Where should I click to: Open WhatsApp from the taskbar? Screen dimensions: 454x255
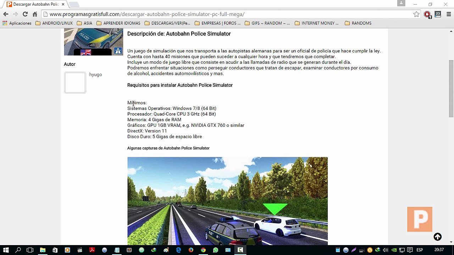pos(216,250)
